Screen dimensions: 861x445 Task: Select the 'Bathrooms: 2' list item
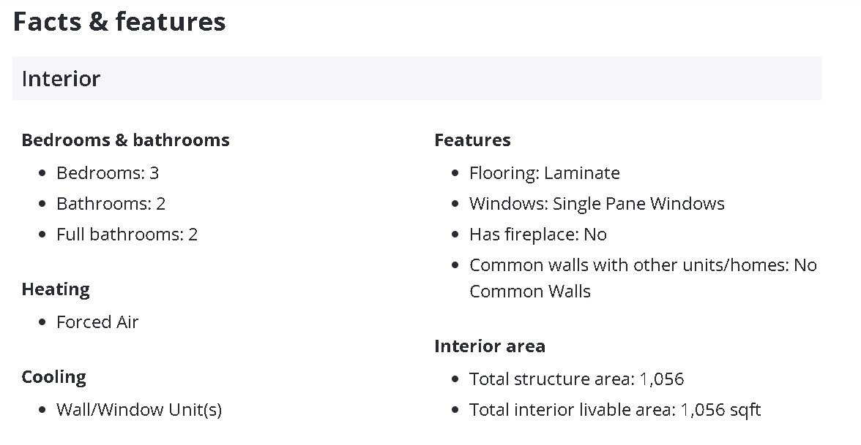[111, 204]
